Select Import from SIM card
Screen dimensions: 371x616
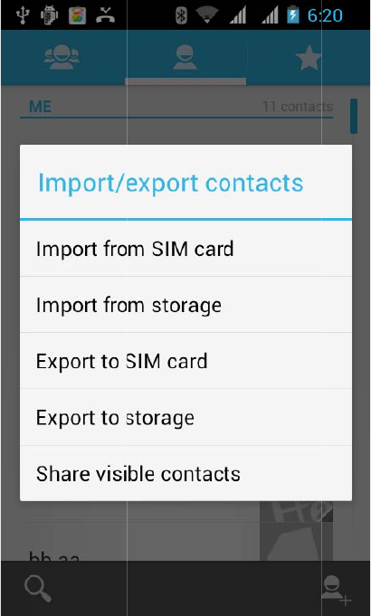(x=185, y=248)
